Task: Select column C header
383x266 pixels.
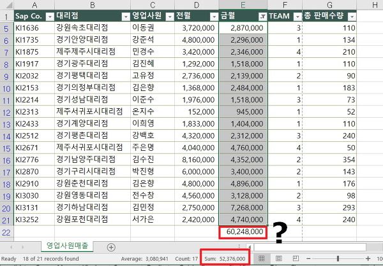Action: coord(153,5)
